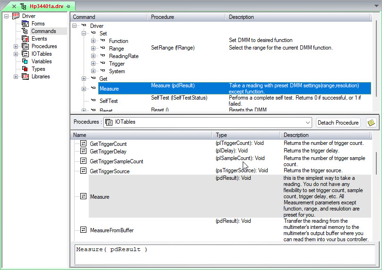The image size is (382, 270).
Task: Click the command icon next to Get
Action: pyautogui.click(x=93, y=78)
